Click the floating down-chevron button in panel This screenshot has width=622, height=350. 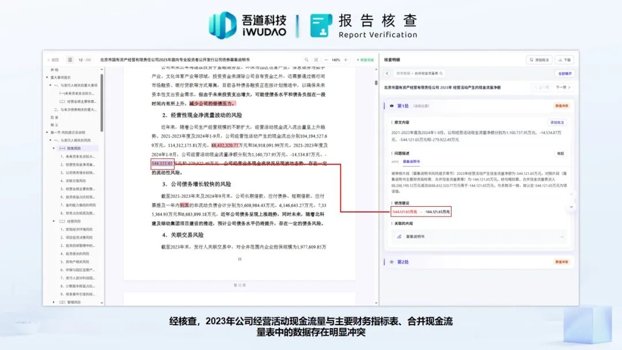coord(571,207)
